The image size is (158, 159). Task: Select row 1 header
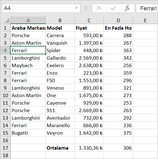coord(5,28)
